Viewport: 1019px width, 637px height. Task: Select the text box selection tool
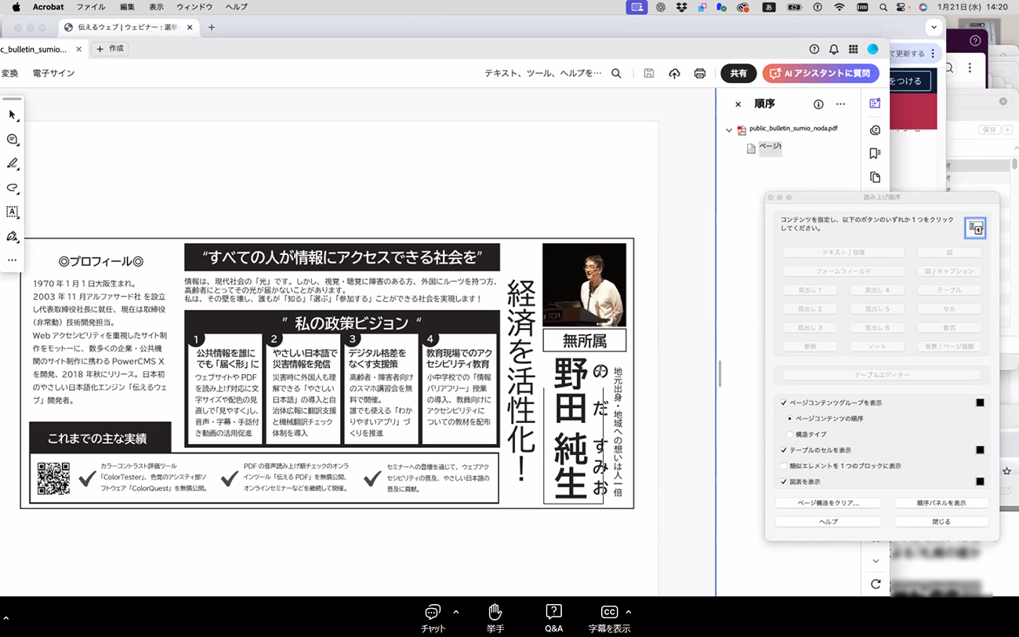pos(11,212)
